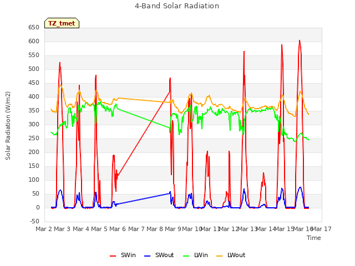The width and height of the screenshot is (355, 266).
Task: Click the Mar 6 x-axis tick label
Action: (x=117, y=229)
